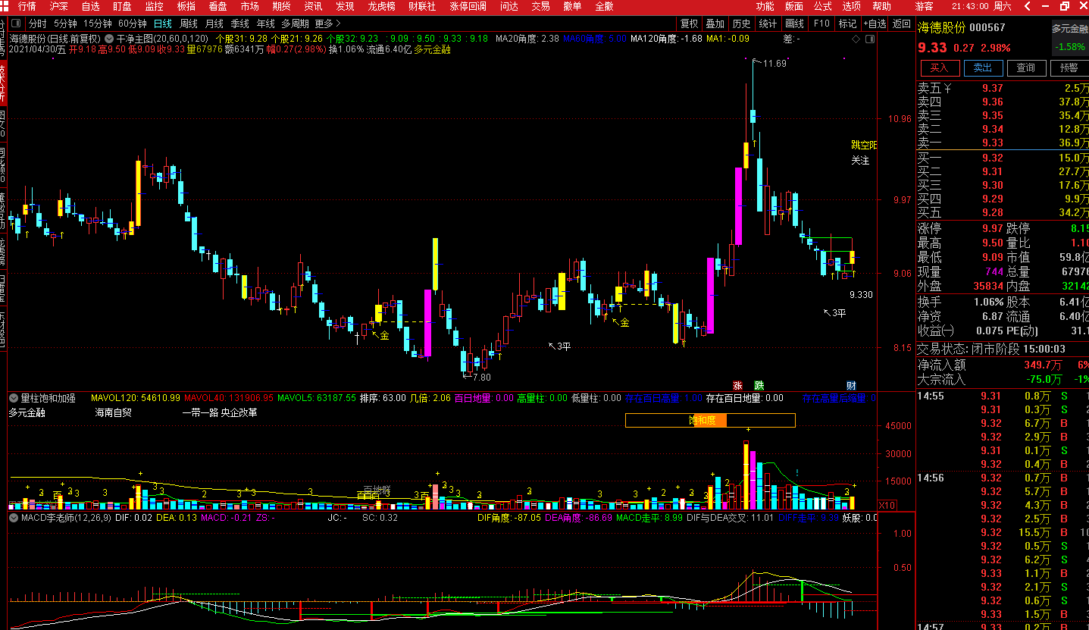Switch to the 分时 chart period
The width and height of the screenshot is (1089, 630).
pyautogui.click(x=38, y=24)
